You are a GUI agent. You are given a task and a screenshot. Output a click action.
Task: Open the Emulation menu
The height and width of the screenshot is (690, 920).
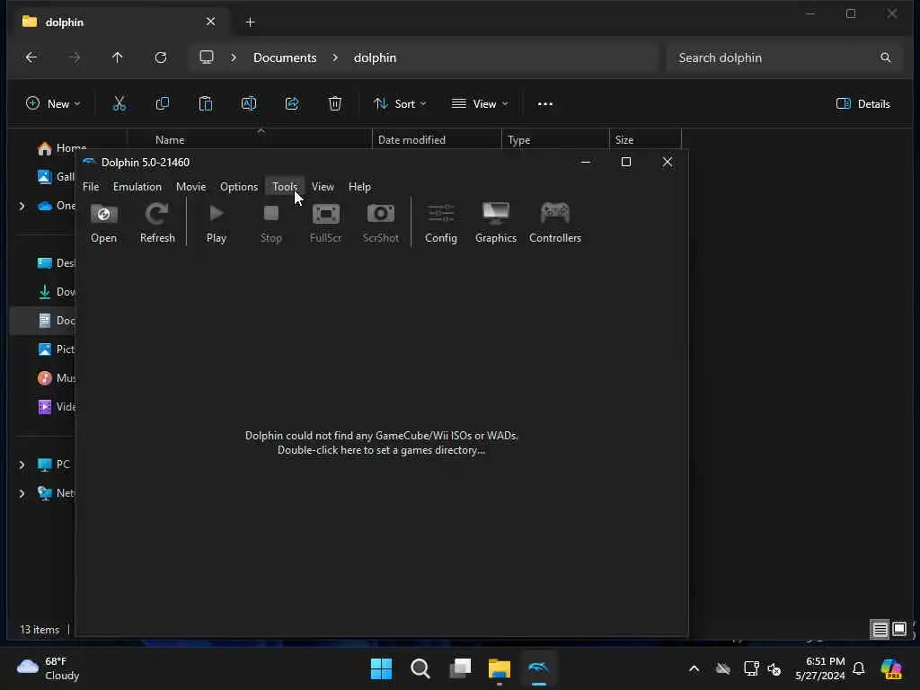137,187
